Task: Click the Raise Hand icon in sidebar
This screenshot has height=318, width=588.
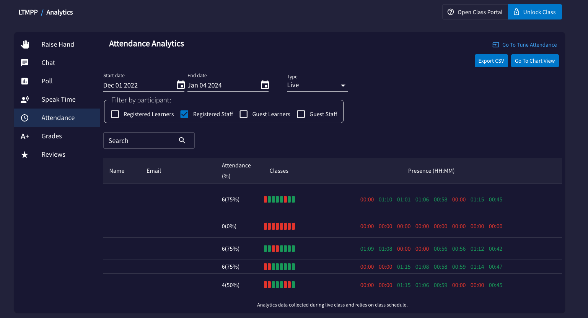Action: tap(25, 44)
